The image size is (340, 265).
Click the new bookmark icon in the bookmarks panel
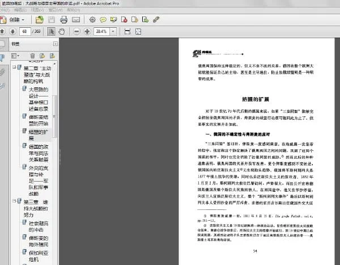pos(42,56)
